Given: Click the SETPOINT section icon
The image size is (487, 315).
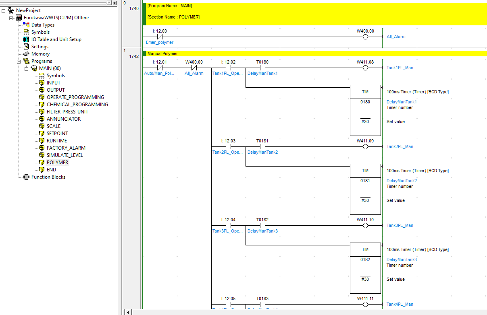Looking at the screenshot, I should pyautogui.click(x=42, y=134).
